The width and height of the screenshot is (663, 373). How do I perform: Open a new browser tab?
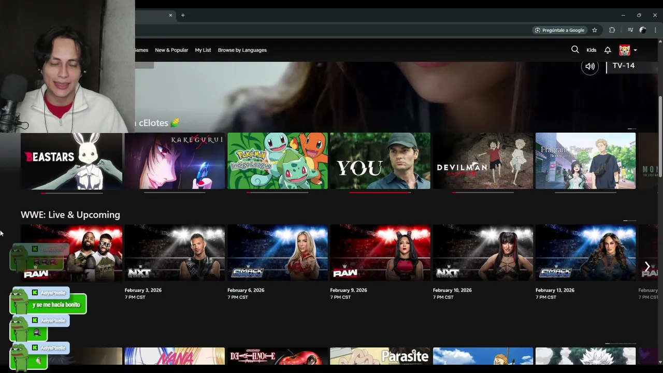[183, 15]
